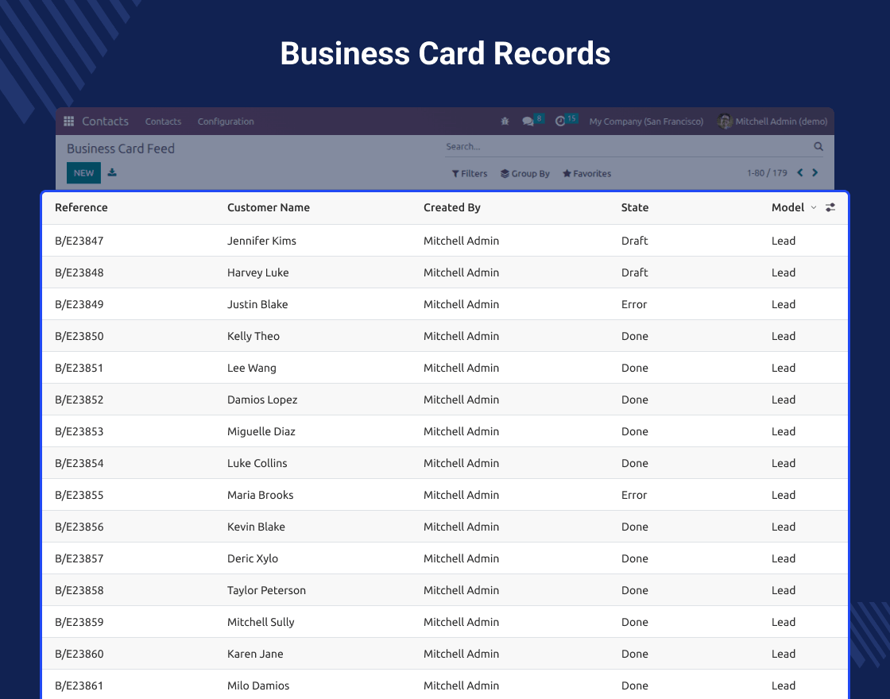890x699 pixels.
Task: Open the Group By dropdown
Action: pyautogui.click(x=525, y=174)
